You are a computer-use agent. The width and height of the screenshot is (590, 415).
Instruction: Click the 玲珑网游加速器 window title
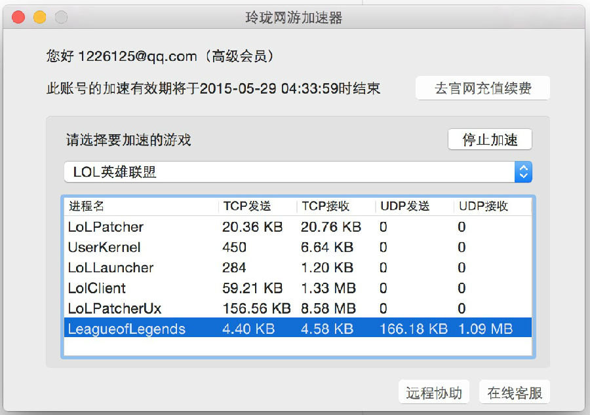(x=294, y=18)
